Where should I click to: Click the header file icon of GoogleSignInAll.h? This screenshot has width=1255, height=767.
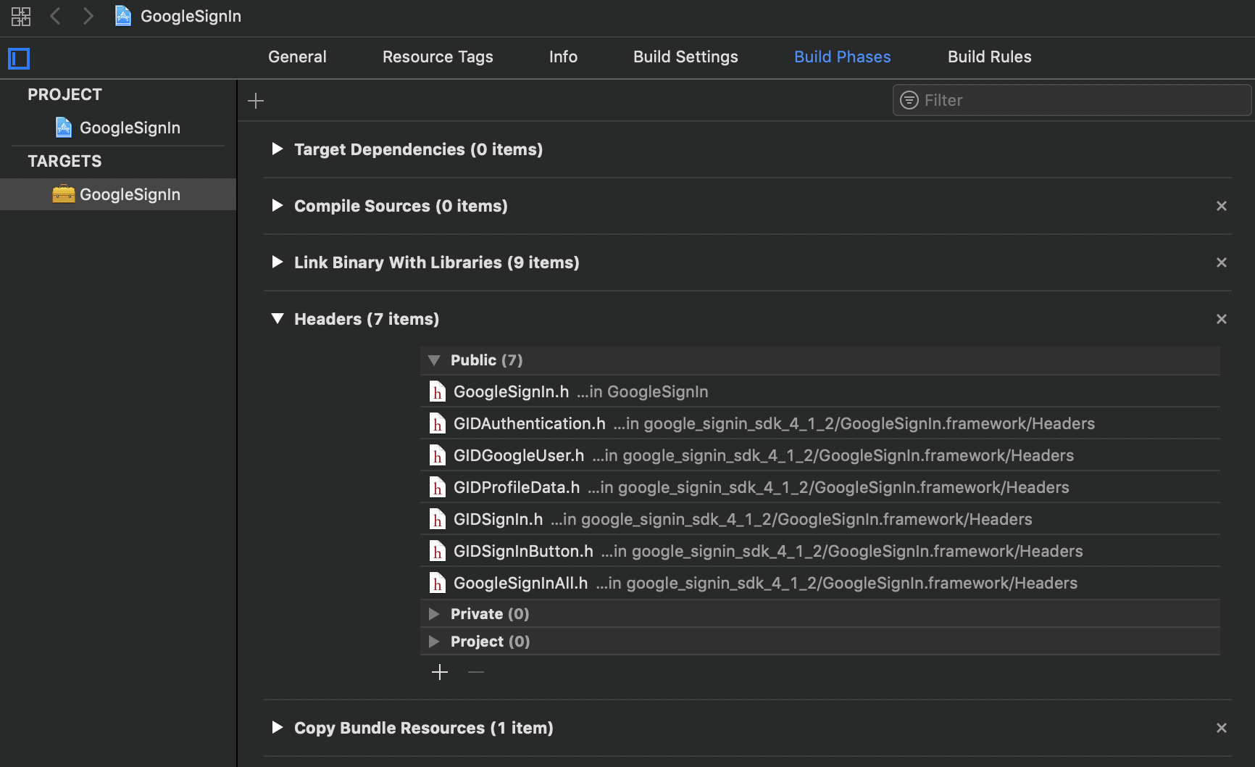(437, 583)
